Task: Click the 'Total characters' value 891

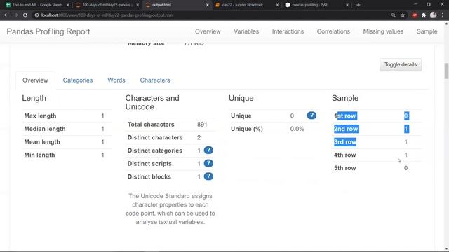Action: click(x=202, y=125)
